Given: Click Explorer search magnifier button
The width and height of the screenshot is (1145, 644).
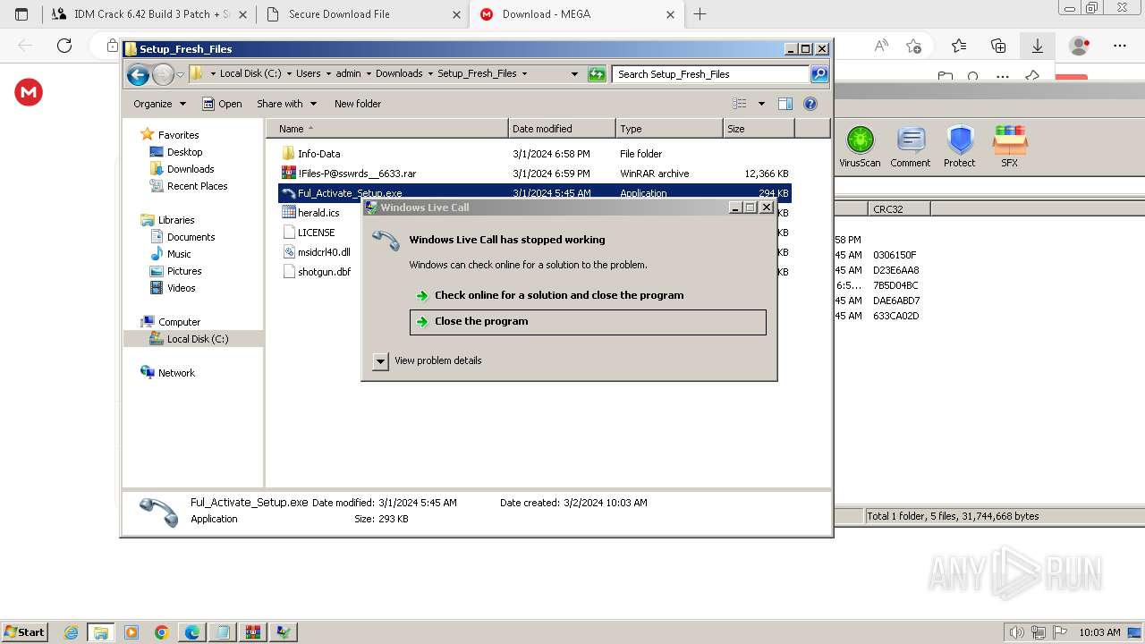Looking at the screenshot, I should [x=818, y=74].
